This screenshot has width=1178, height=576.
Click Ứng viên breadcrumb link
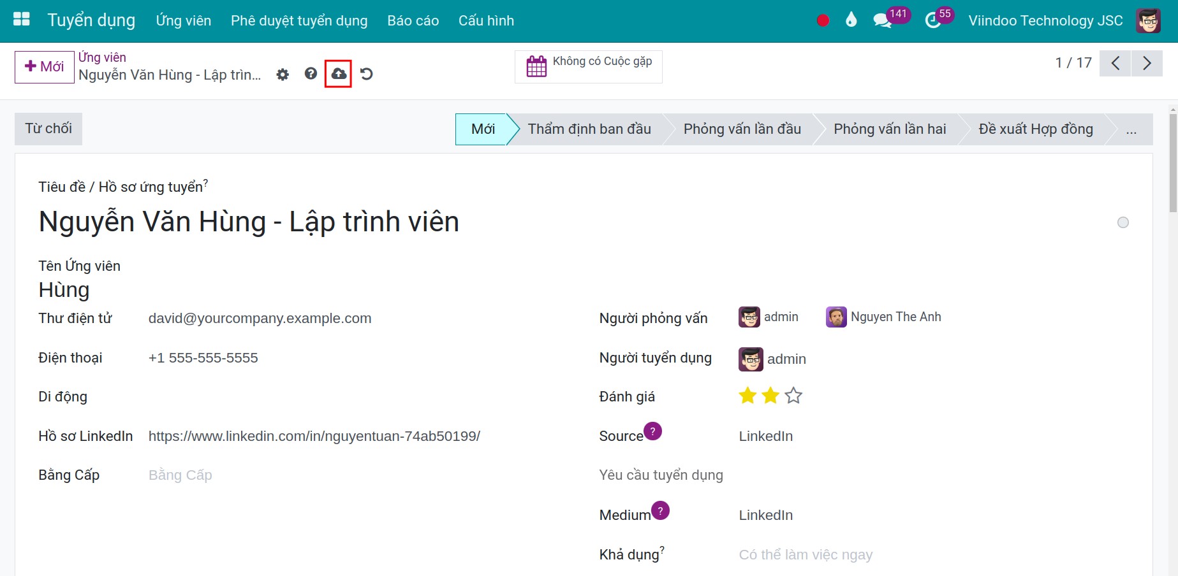tap(102, 57)
